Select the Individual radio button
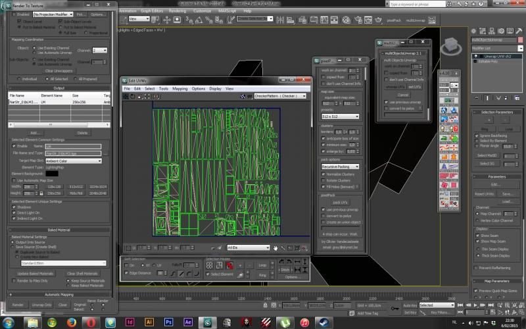 (19, 79)
